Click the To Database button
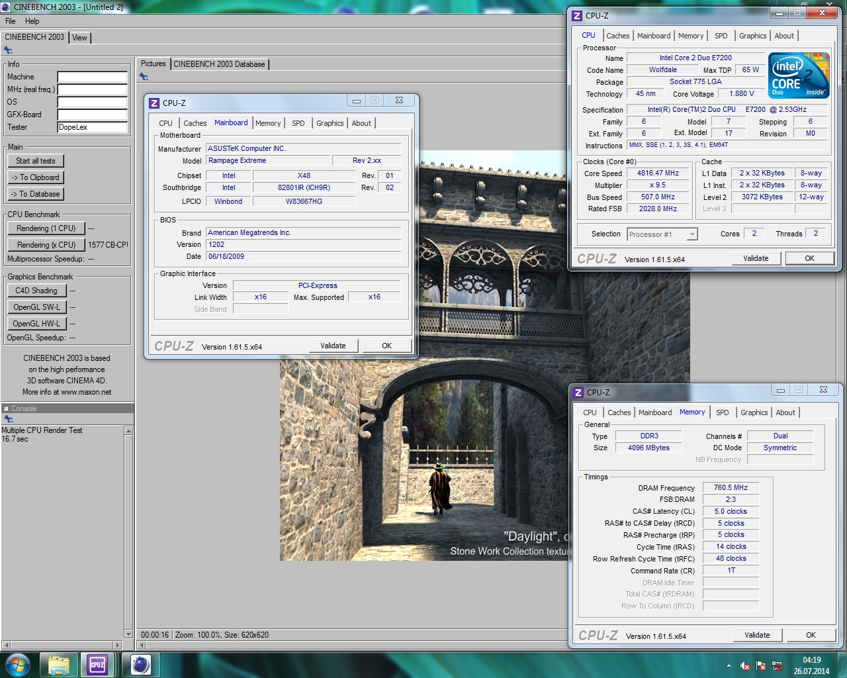Screen dimensions: 847x678 coord(36,194)
